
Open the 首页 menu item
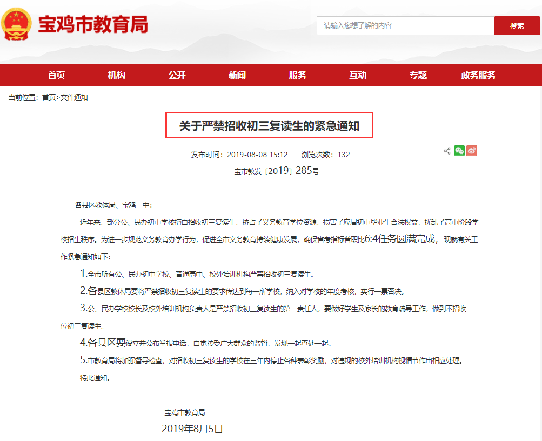click(x=56, y=75)
